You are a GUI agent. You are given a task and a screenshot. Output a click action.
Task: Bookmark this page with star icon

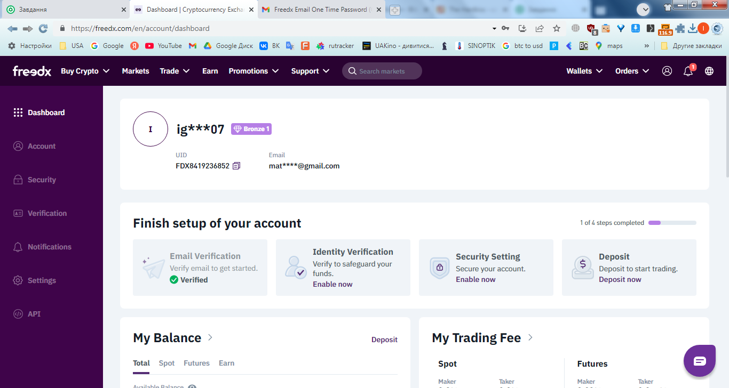(557, 28)
